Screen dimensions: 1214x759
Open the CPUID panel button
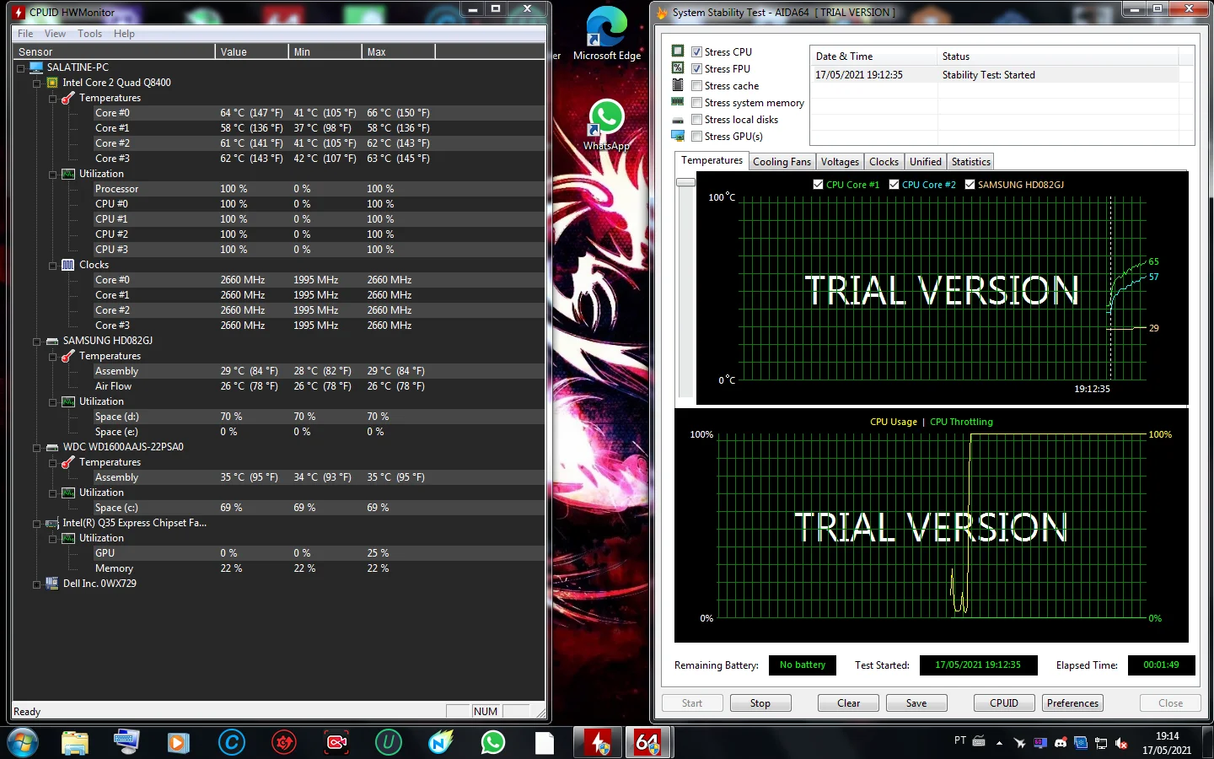pos(1004,703)
